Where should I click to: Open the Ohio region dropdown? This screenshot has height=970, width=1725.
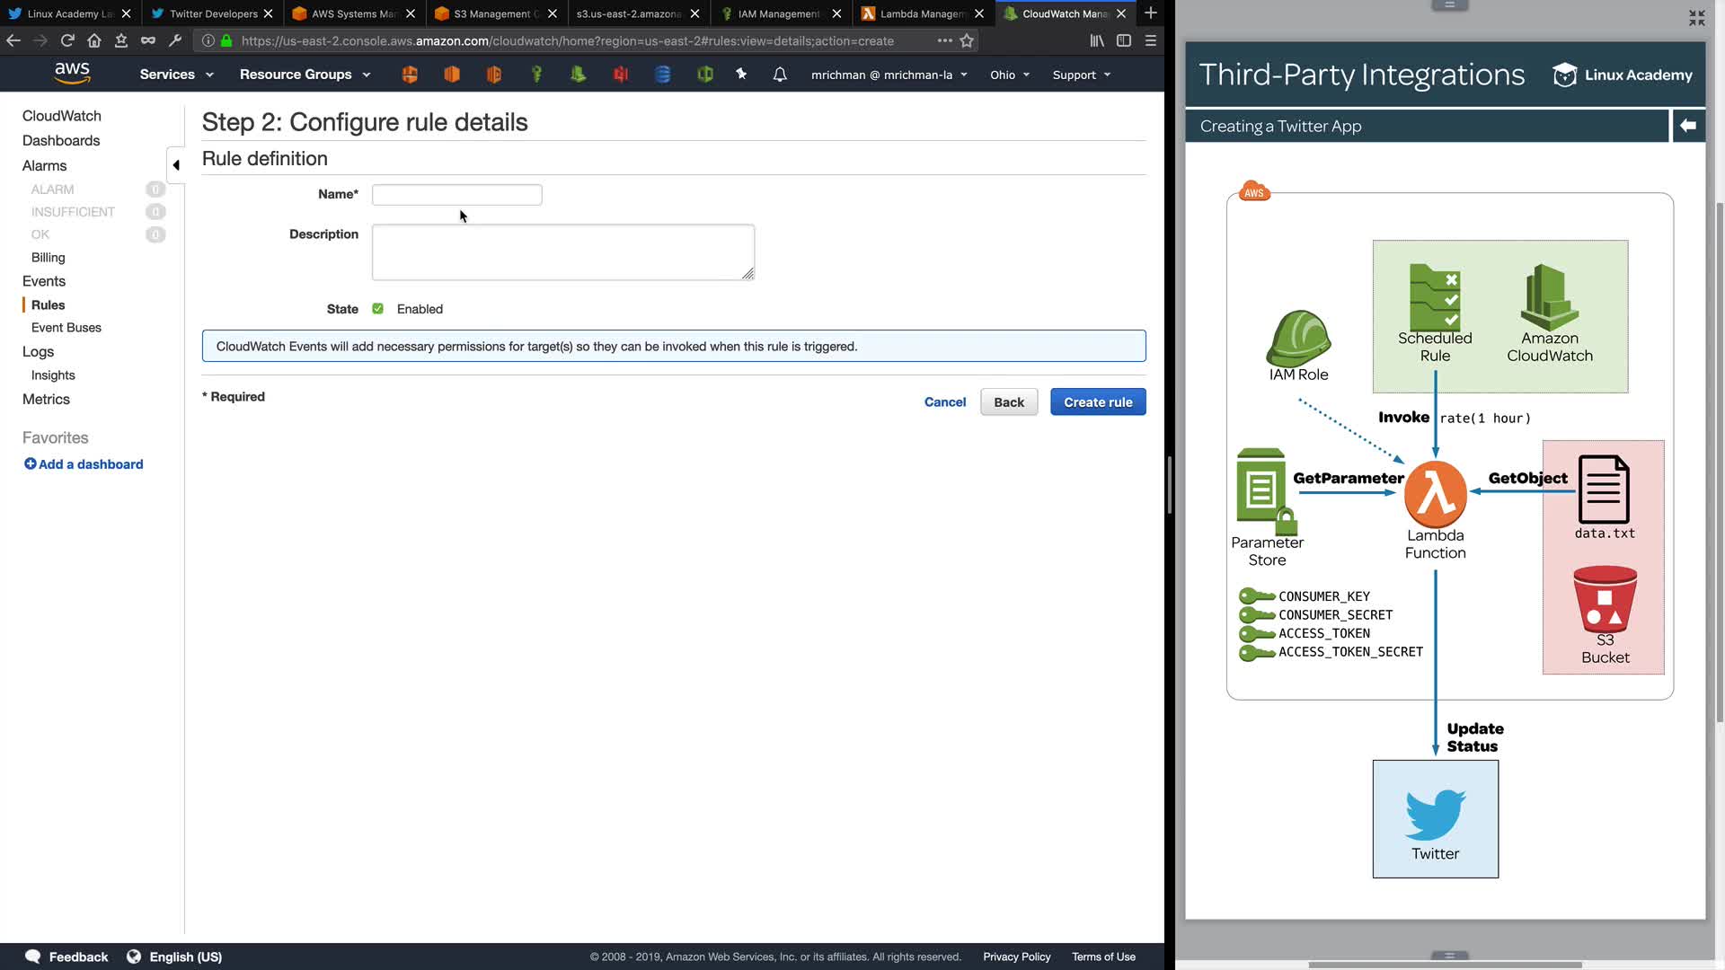pyautogui.click(x=1010, y=75)
